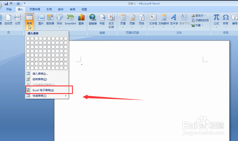
Task: Go to the 邮件 tab
Action: point(61,9)
